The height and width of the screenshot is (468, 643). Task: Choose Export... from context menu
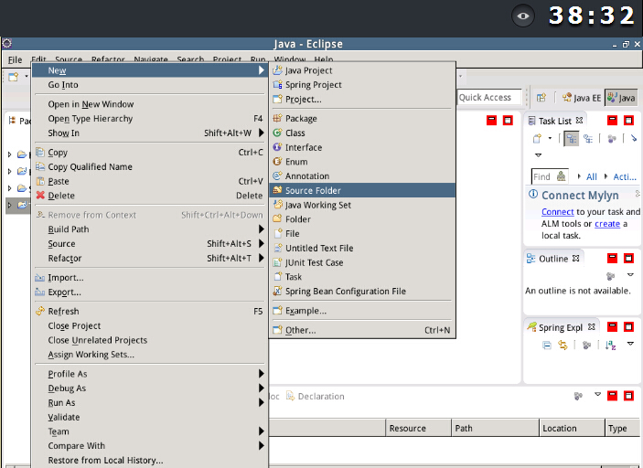click(x=150, y=292)
